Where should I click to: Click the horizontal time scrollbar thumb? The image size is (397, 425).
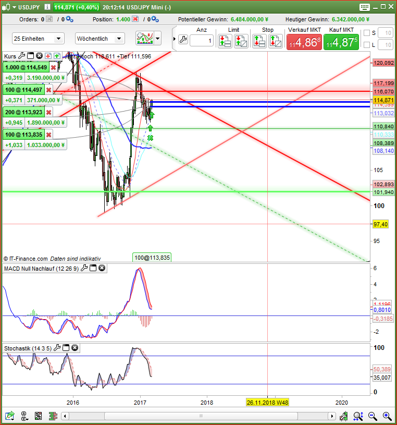coord(201,416)
